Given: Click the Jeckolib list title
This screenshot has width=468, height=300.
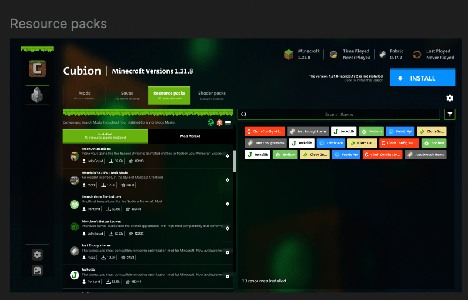Looking at the screenshot, I should point(88,269).
